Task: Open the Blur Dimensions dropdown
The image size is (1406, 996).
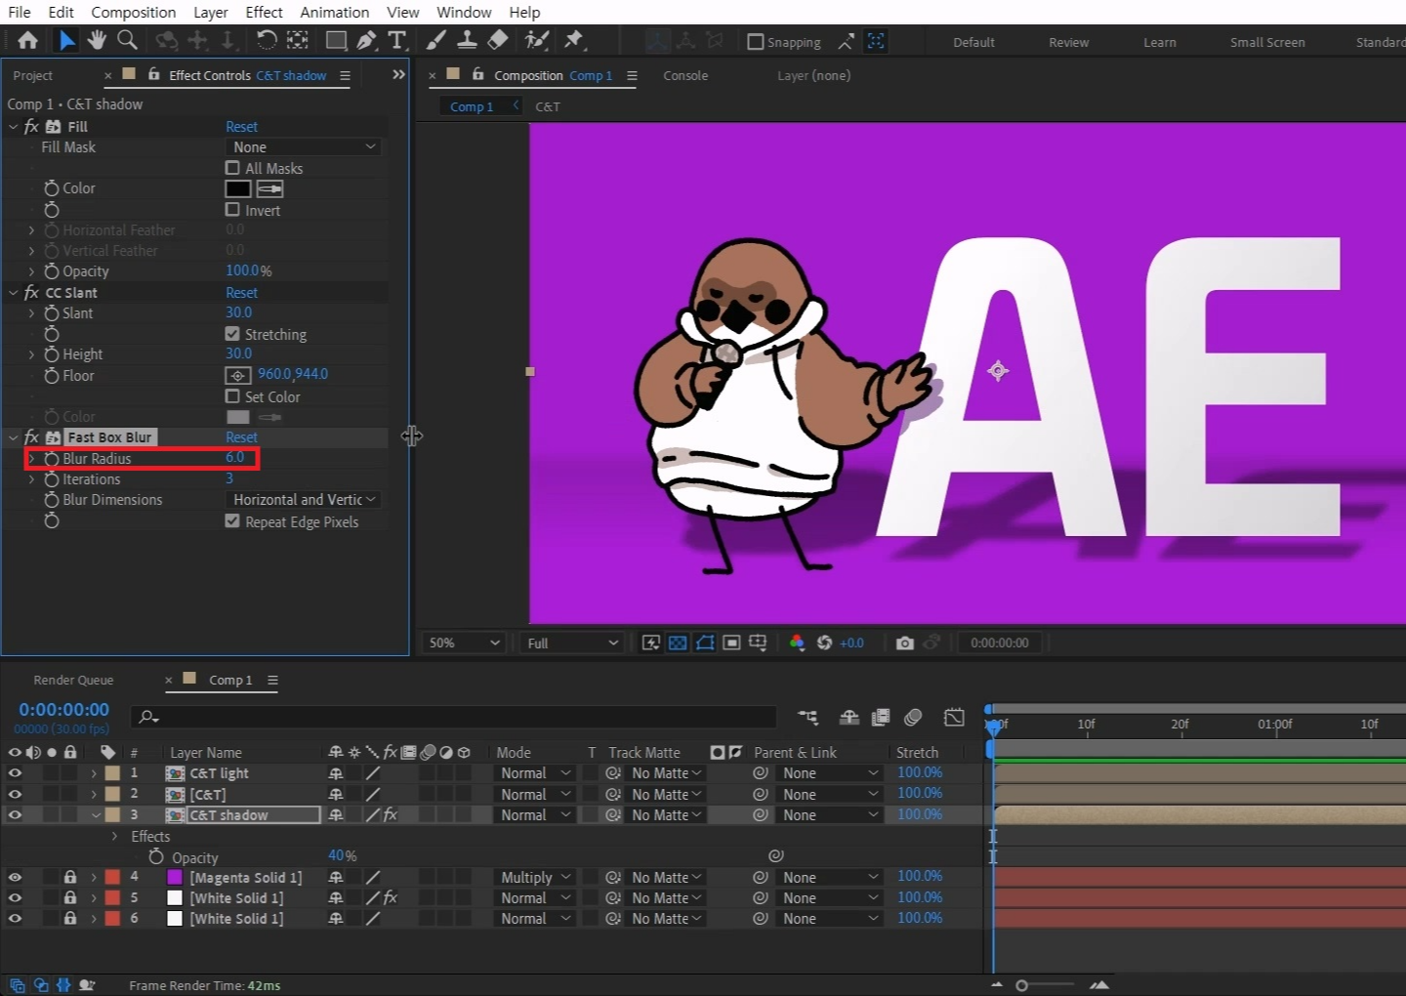Action: click(304, 499)
